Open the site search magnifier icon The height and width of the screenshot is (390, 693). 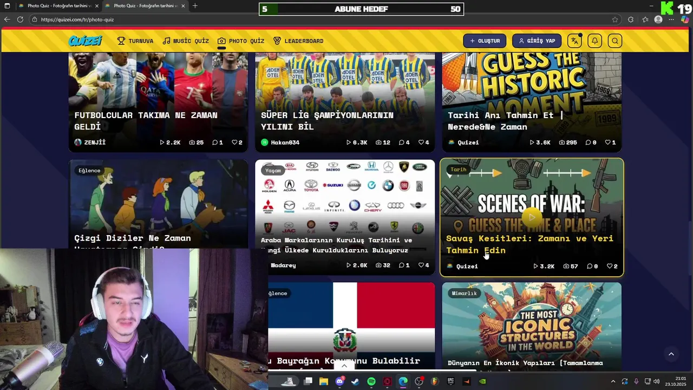615,41
